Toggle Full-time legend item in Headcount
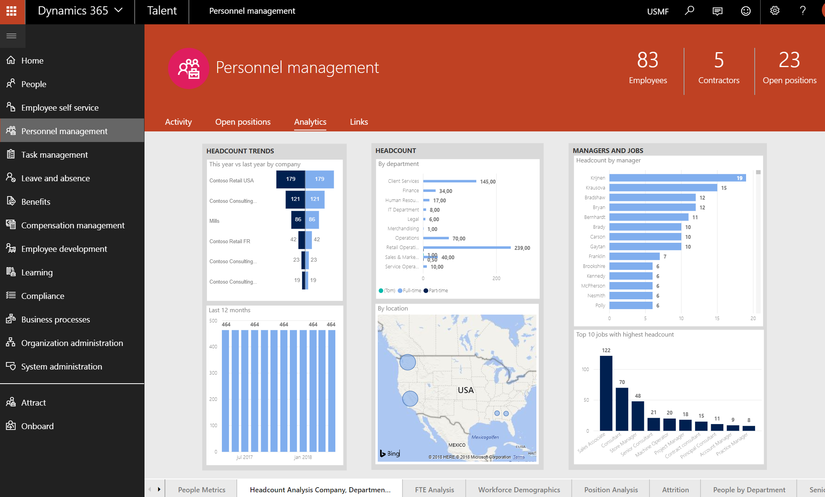This screenshot has height=497, width=825. coord(409,291)
